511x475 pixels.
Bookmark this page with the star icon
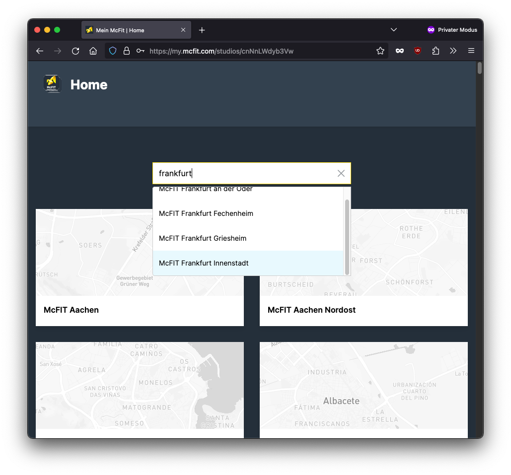tap(380, 51)
